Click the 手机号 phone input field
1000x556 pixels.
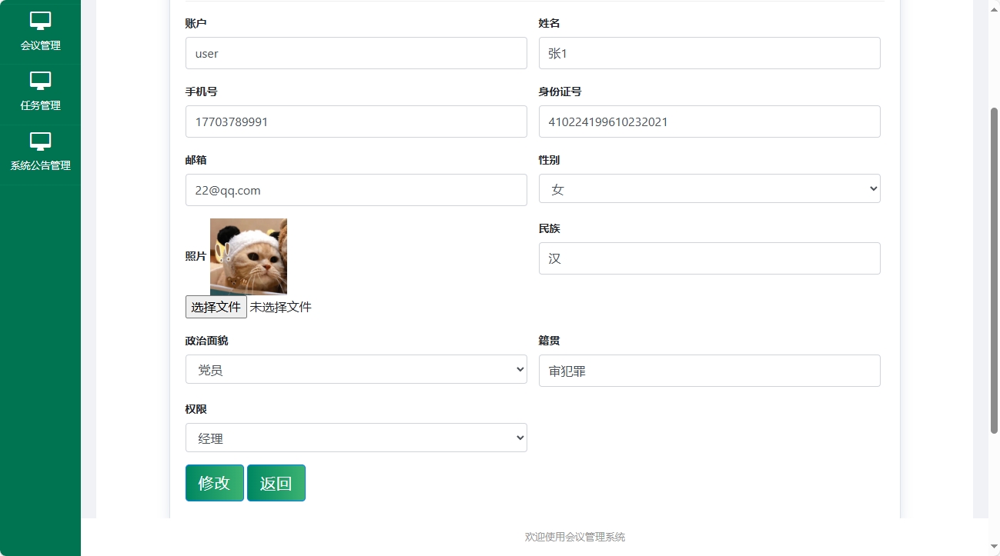pos(355,121)
